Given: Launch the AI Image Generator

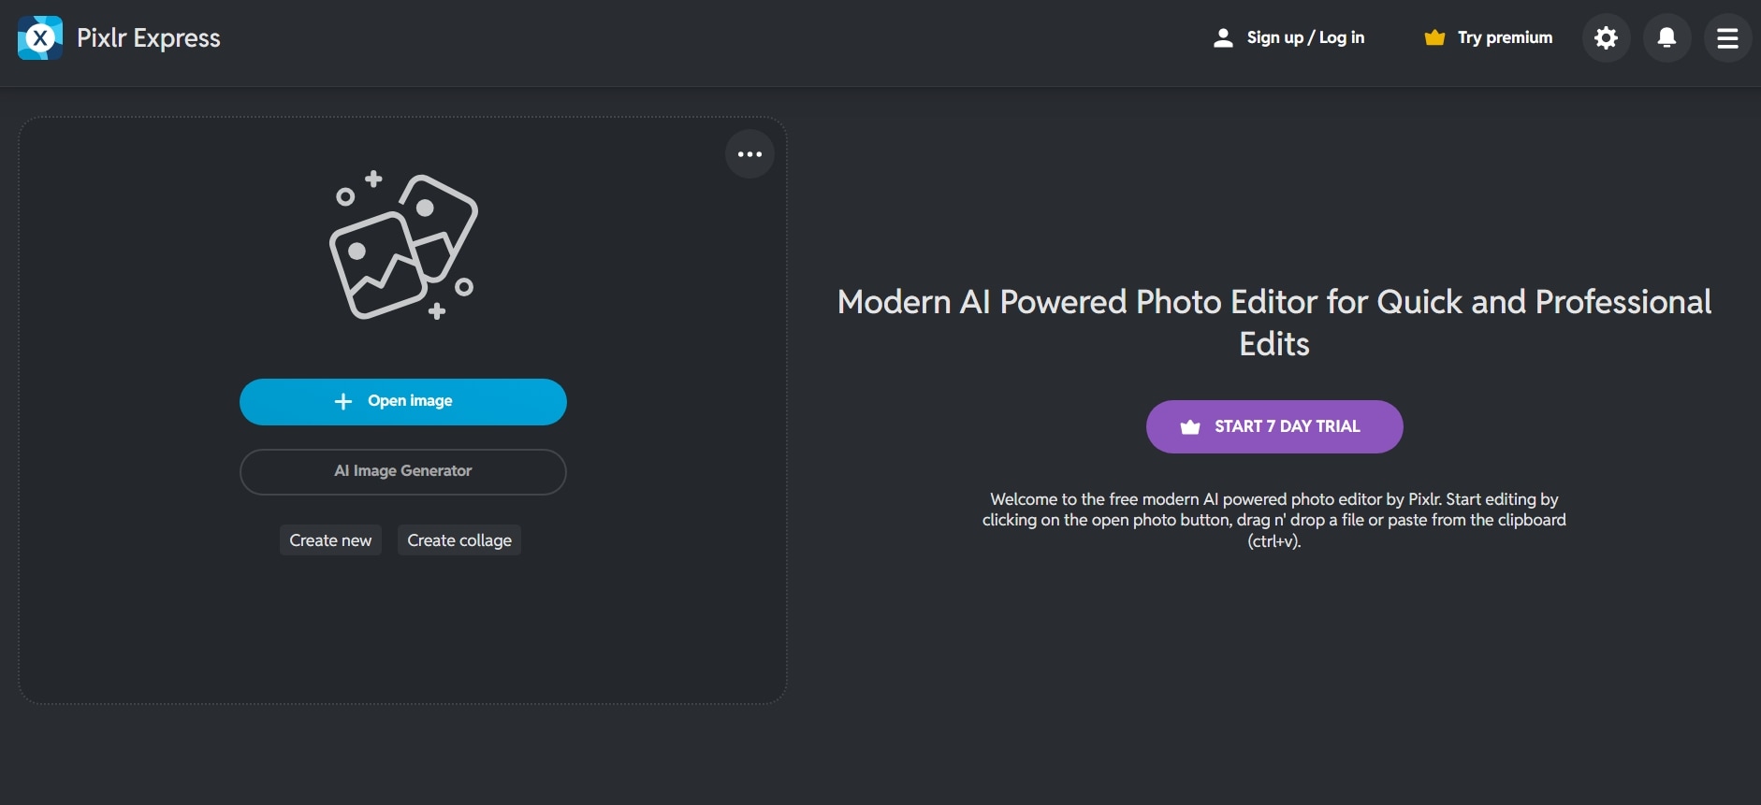Looking at the screenshot, I should [403, 471].
